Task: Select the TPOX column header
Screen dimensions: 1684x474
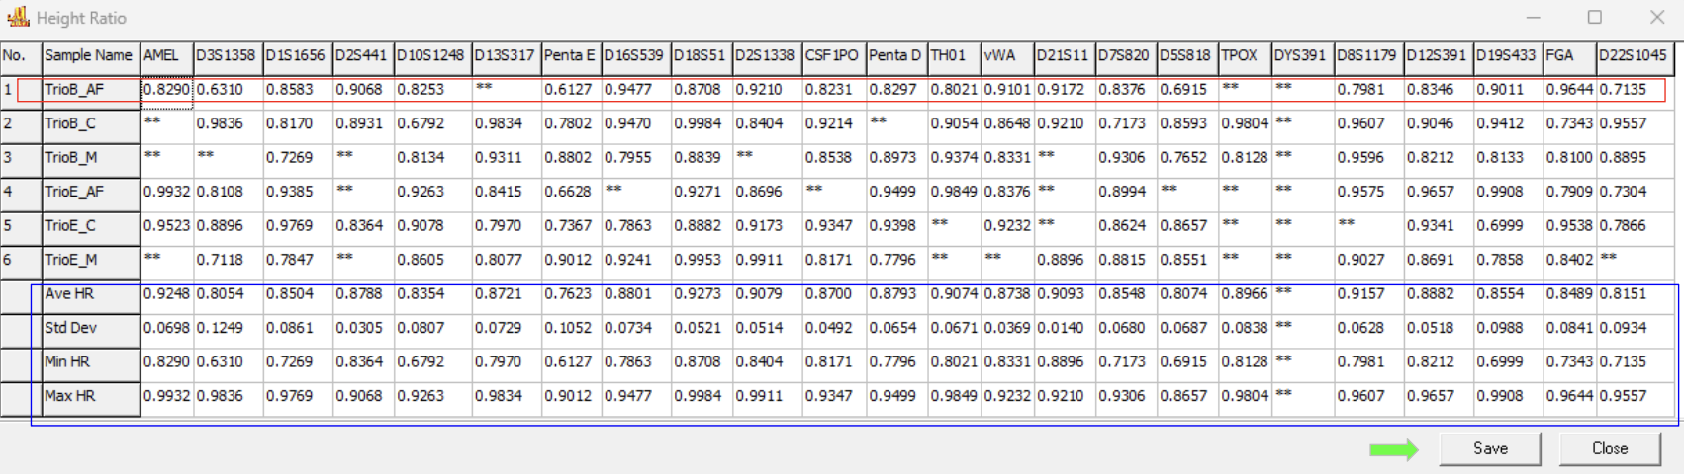Action: [1243, 56]
